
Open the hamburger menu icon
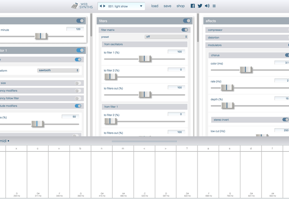click(x=214, y=6)
